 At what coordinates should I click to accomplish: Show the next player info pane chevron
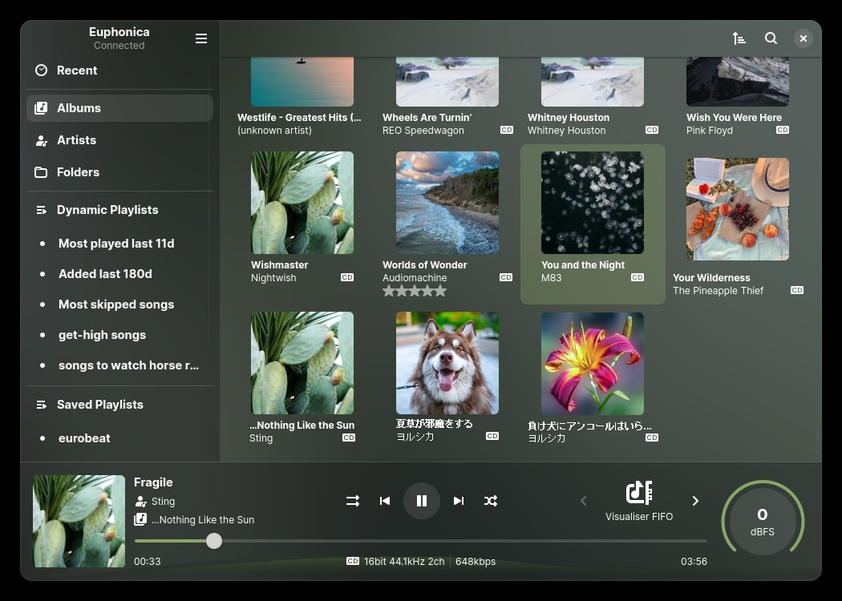tap(695, 501)
